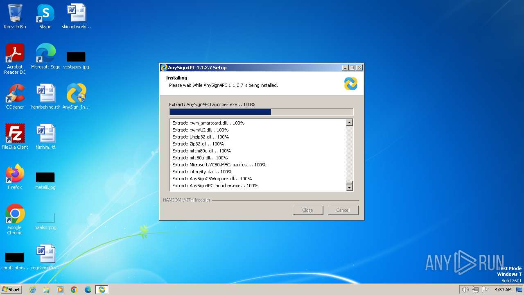Viewport: 524px width, 295px height.
Task: Click the 'Installing' header text
Action: click(x=177, y=78)
